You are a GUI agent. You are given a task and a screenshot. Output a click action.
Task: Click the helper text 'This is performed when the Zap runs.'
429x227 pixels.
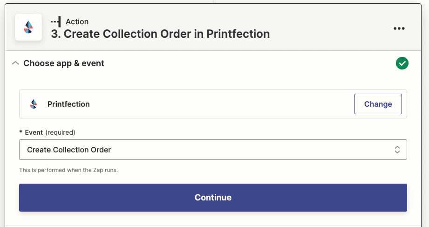coord(68,170)
